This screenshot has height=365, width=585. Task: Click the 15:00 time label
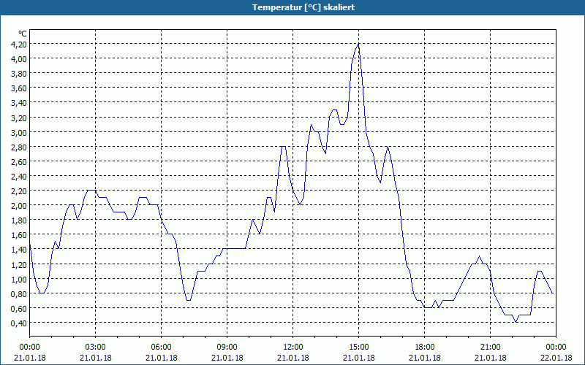(359, 347)
